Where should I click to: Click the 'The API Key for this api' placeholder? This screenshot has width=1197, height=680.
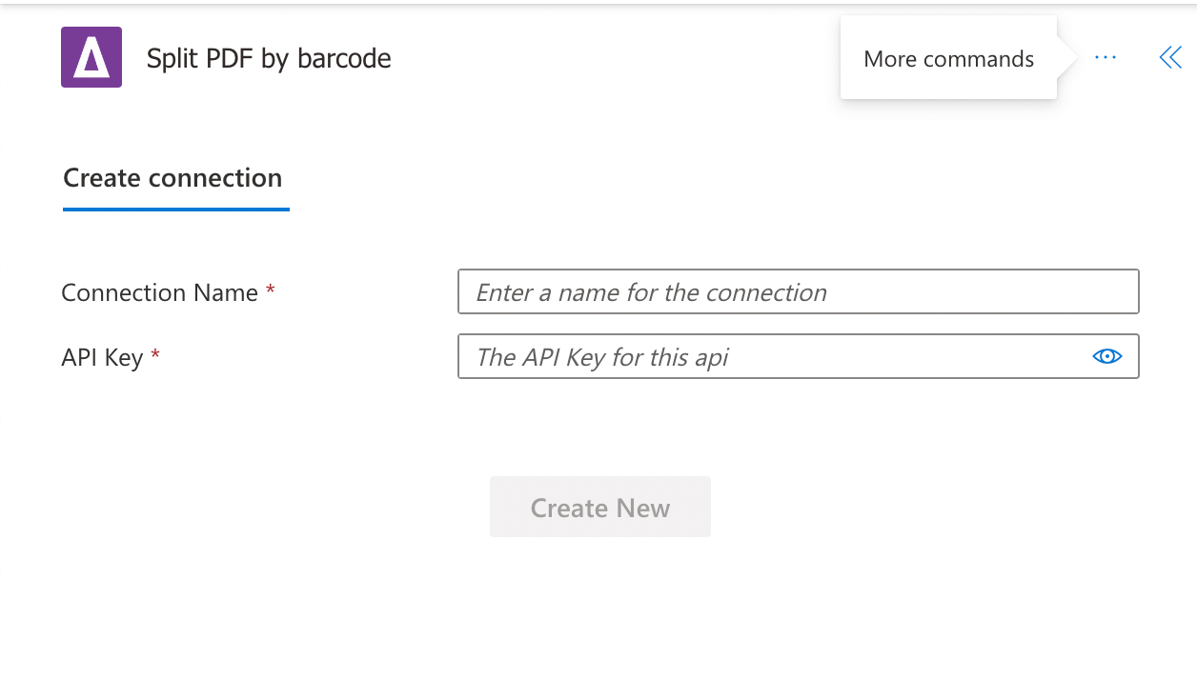(602, 357)
